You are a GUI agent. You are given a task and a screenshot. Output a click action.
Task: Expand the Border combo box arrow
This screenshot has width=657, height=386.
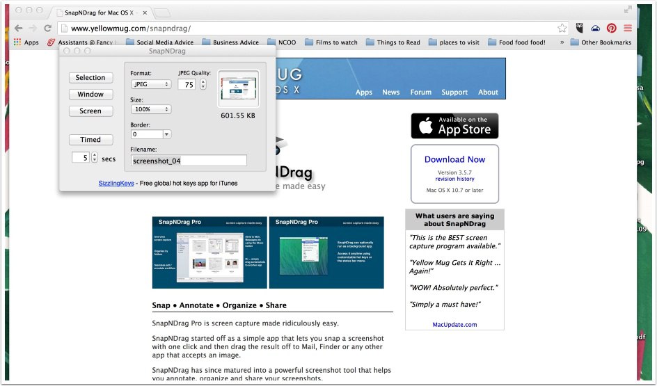pyautogui.click(x=167, y=134)
